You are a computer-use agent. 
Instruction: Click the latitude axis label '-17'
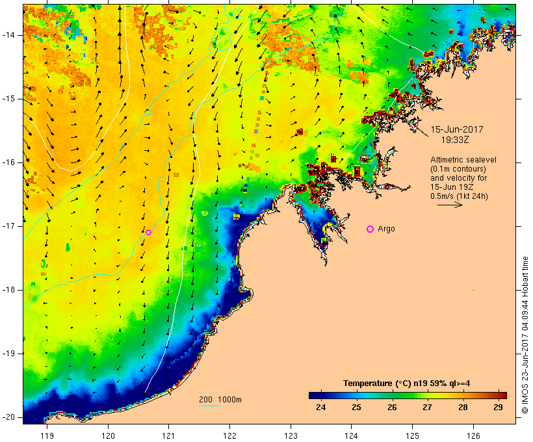click(8, 226)
